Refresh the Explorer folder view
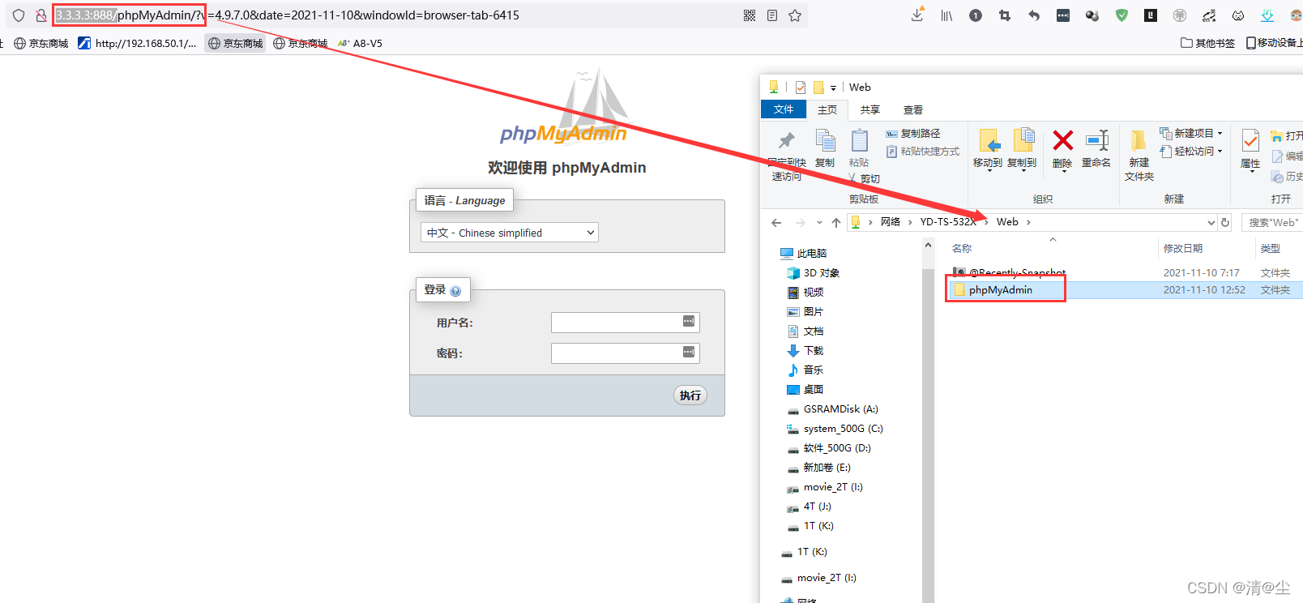 click(1225, 222)
